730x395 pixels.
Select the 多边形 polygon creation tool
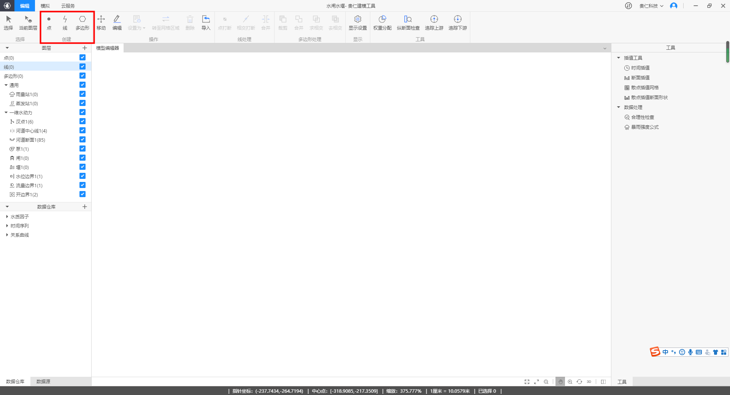click(82, 22)
